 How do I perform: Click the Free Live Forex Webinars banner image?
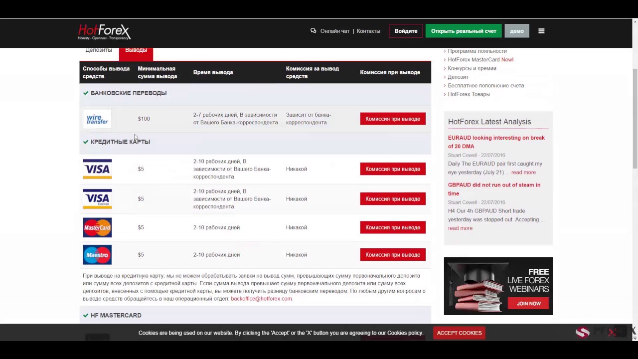click(498, 286)
